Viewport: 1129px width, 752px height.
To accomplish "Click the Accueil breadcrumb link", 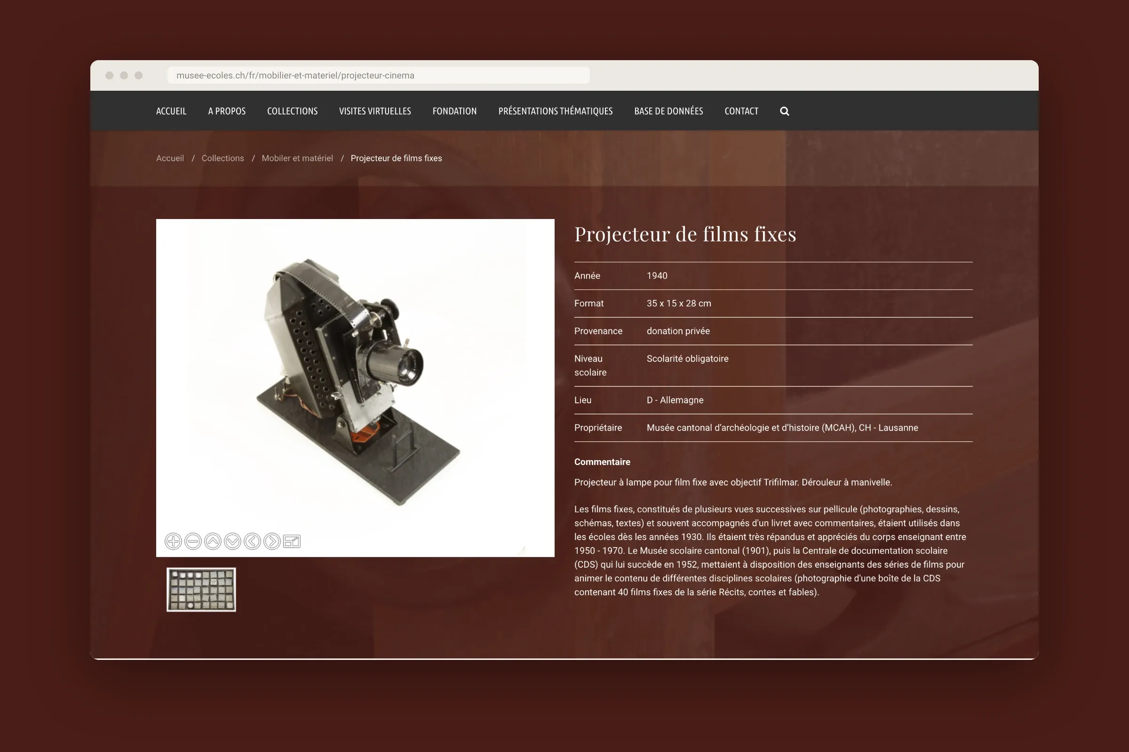I will (170, 158).
